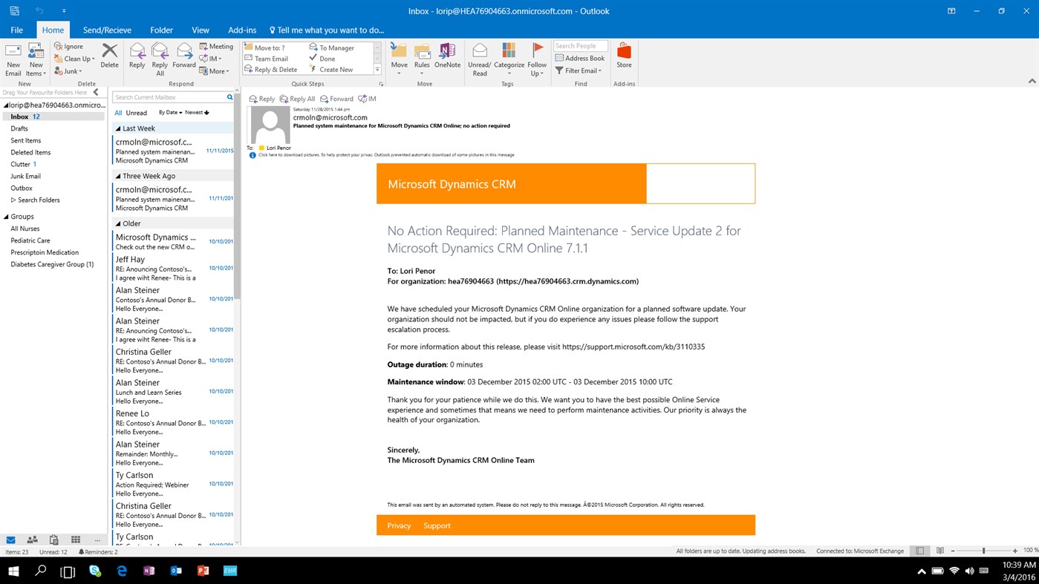The width and height of the screenshot is (1039, 584).
Task: Expand Search Folders
Action: tap(13, 200)
